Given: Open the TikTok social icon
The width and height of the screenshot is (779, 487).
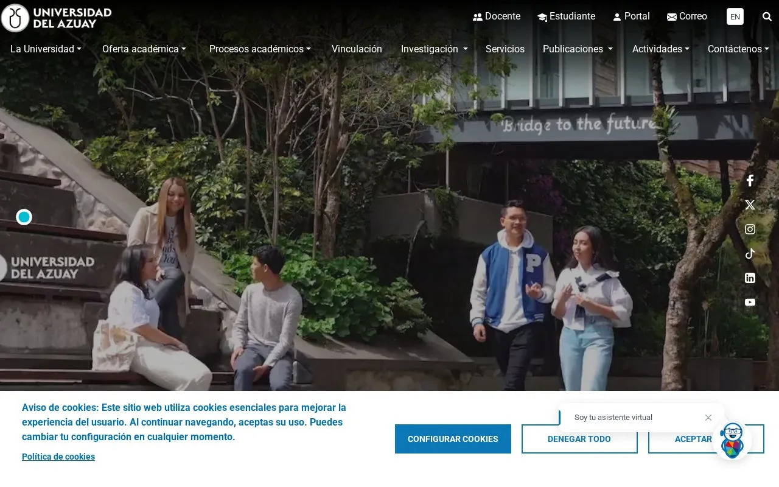Looking at the screenshot, I should pos(750,253).
